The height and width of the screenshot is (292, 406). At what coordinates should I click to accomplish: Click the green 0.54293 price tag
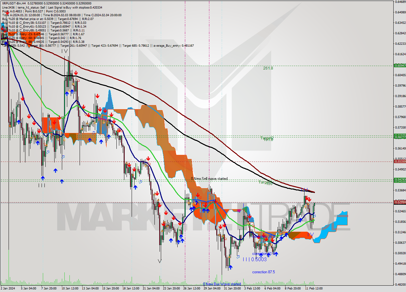tap(400, 179)
